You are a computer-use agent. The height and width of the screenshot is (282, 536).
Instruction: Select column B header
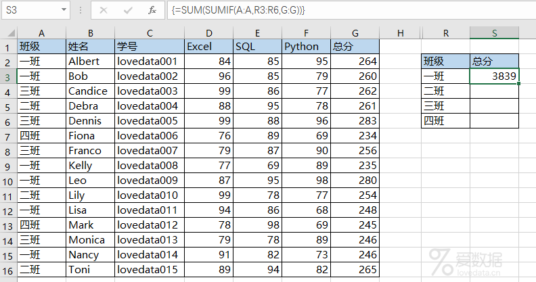point(90,33)
